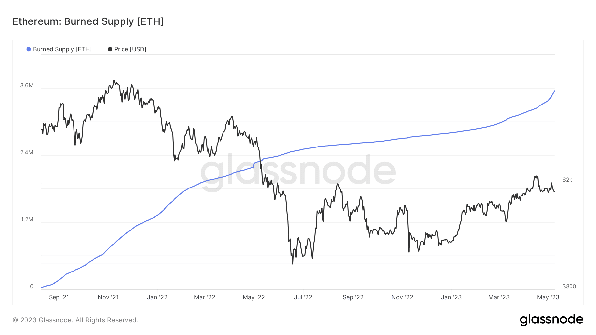
Task: Click the glassnode logo at bottom right
Action: [x=551, y=320]
